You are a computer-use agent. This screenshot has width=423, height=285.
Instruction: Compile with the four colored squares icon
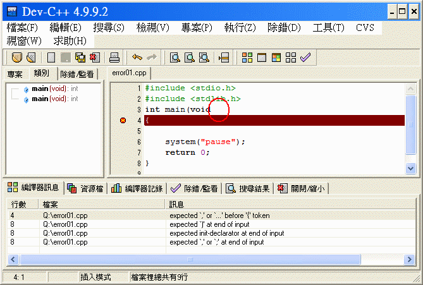click(x=247, y=58)
